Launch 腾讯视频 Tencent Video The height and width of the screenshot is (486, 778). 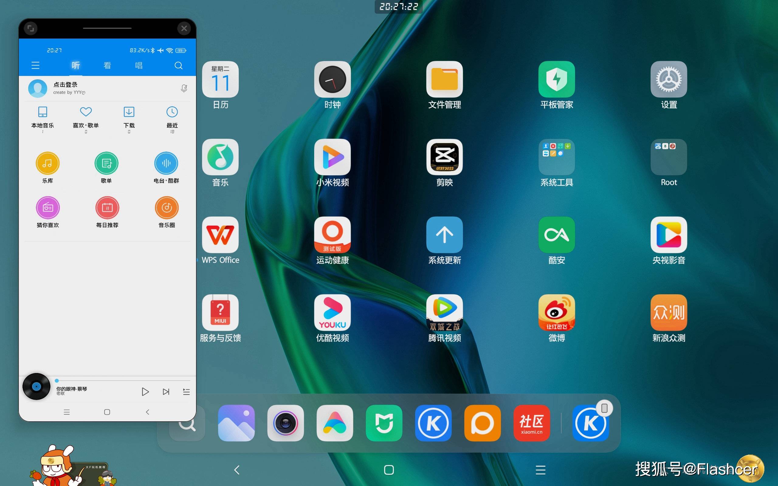coord(445,318)
